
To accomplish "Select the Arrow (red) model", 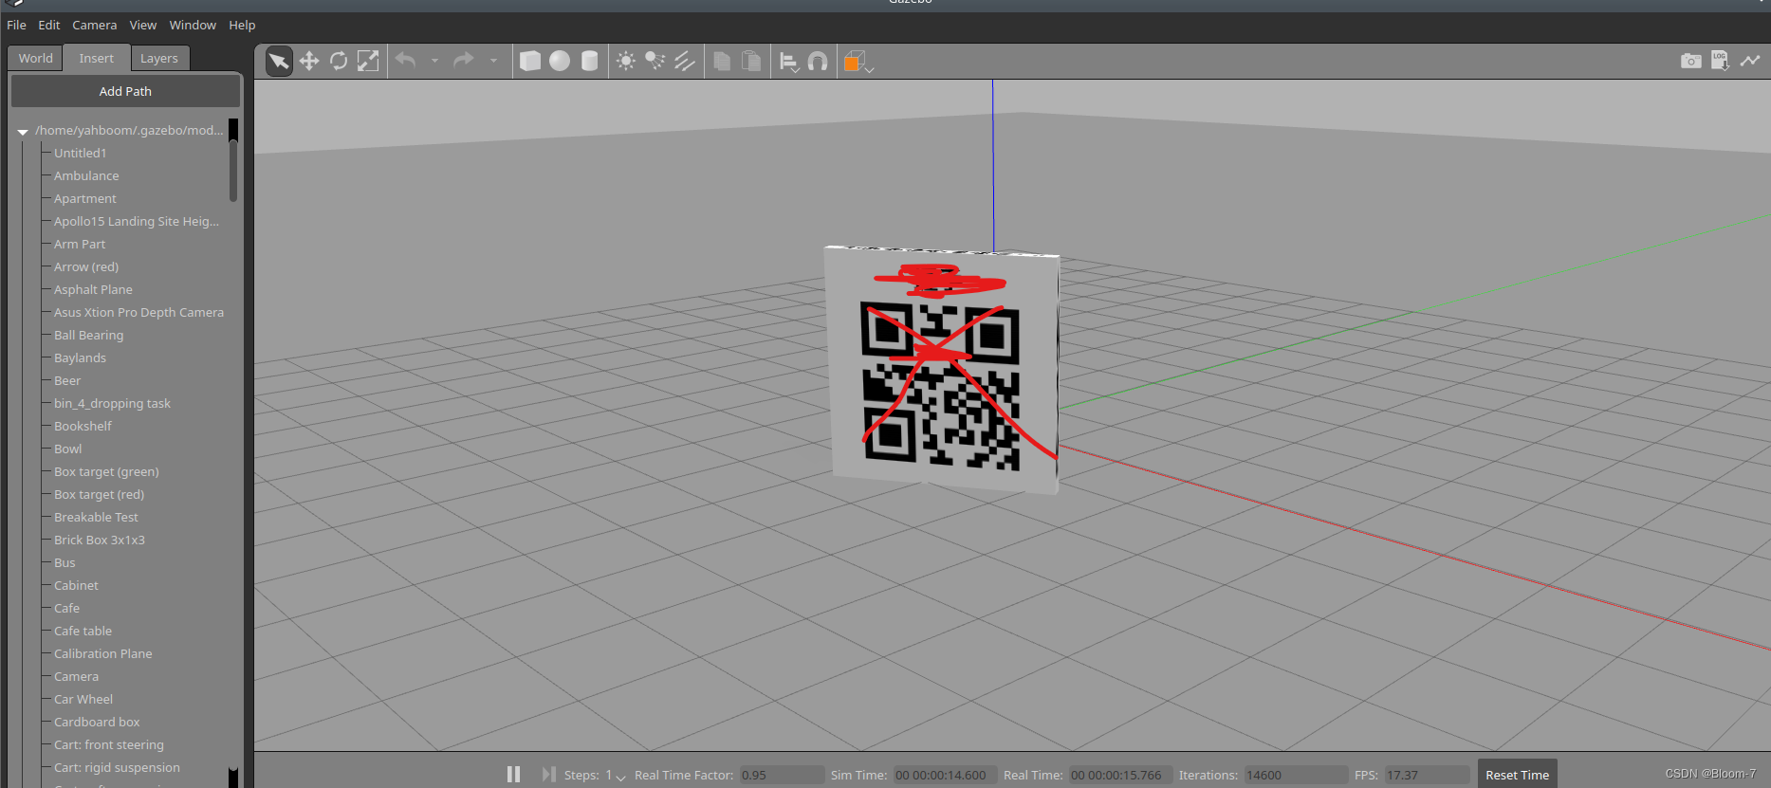I will tap(86, 266).
